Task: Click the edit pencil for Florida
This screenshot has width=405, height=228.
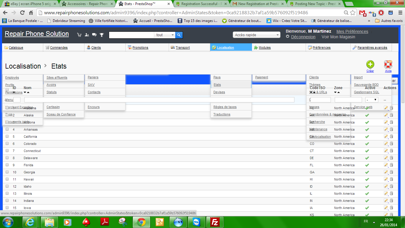Action: coord(386,165)
